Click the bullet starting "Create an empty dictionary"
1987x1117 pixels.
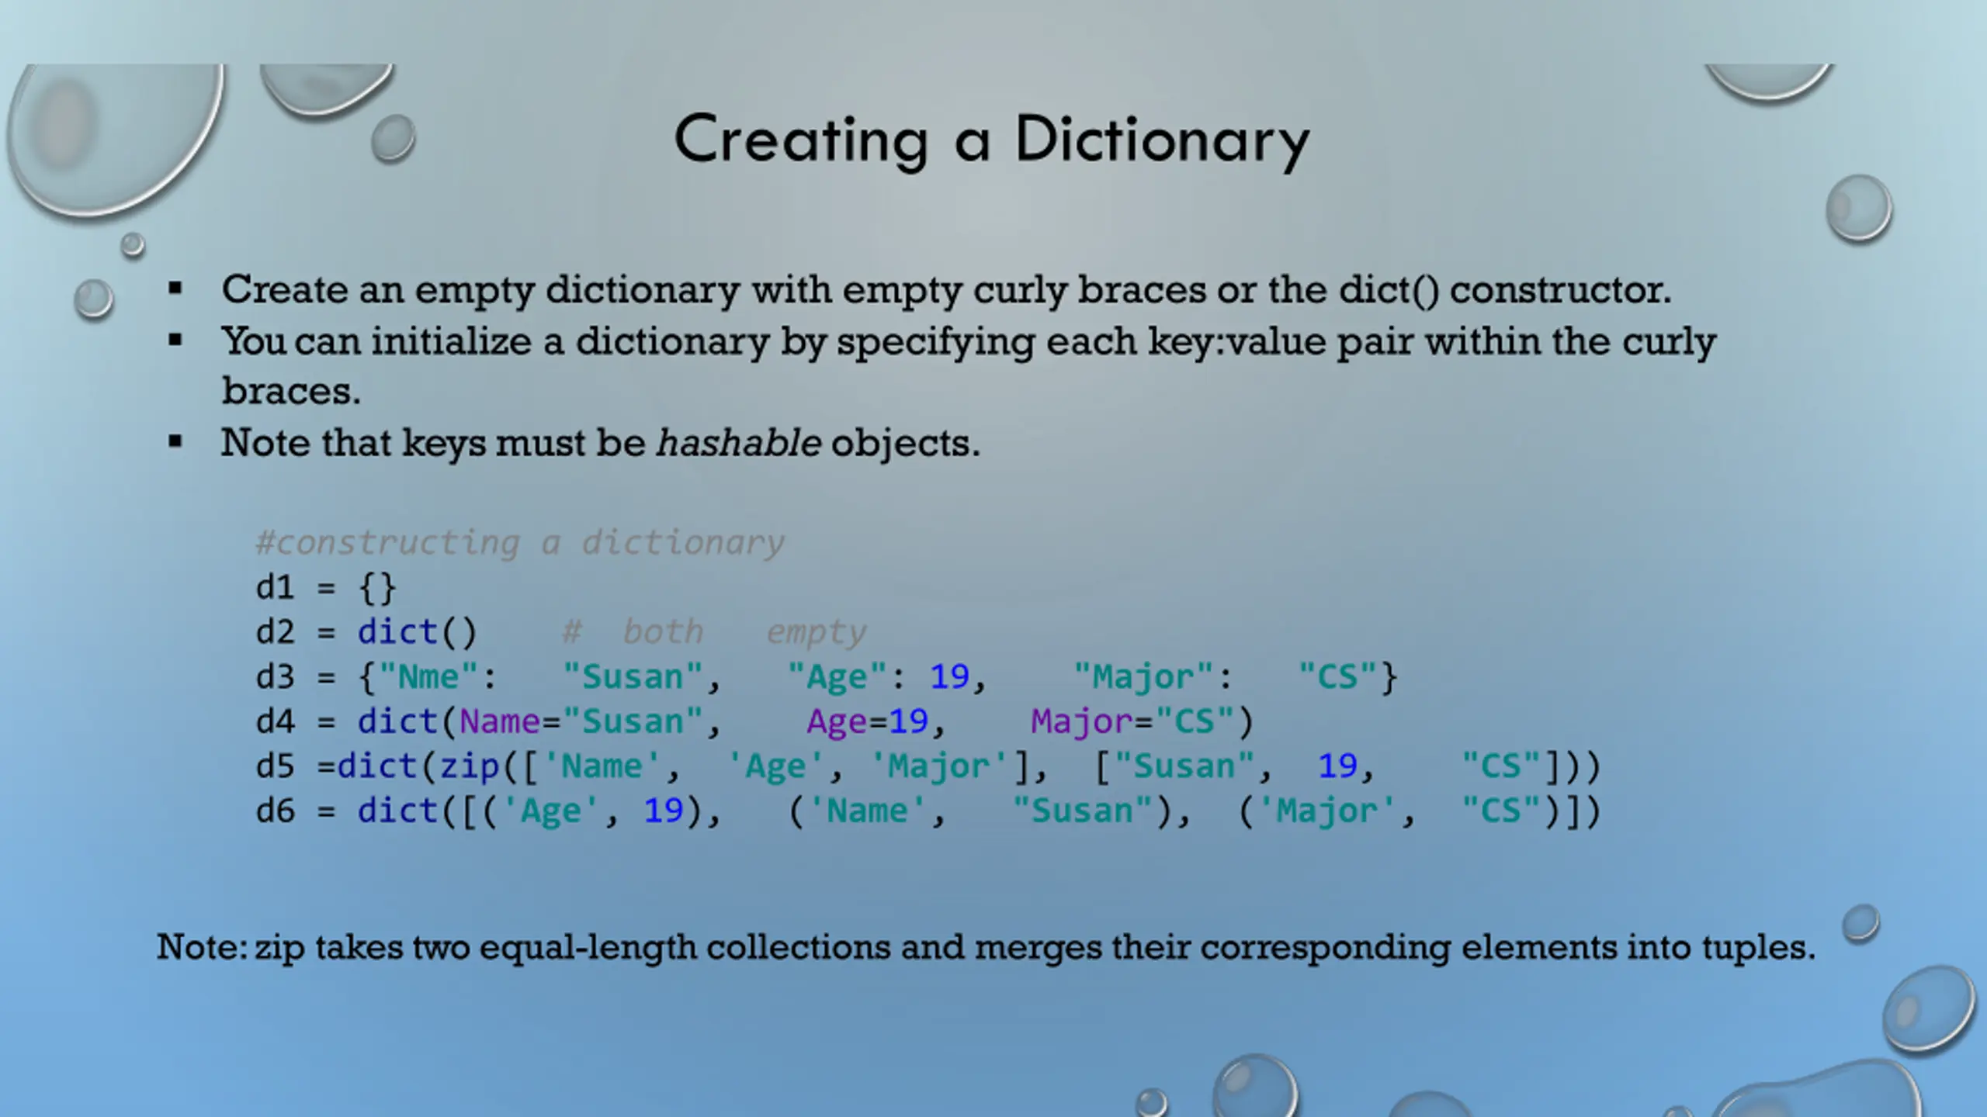pyautogui.click(x=946, y=290)
